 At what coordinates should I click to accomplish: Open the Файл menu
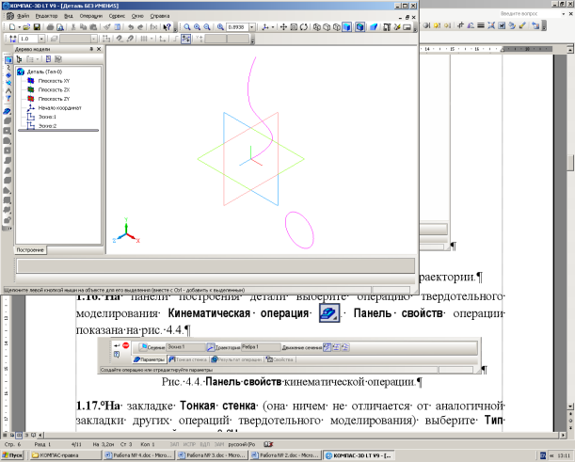click(x=23, y=16)
